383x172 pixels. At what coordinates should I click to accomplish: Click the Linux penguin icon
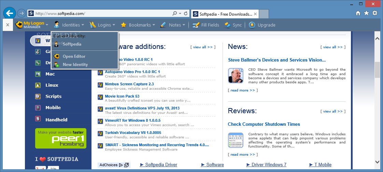pyautogui.click(x=38, y=85)
